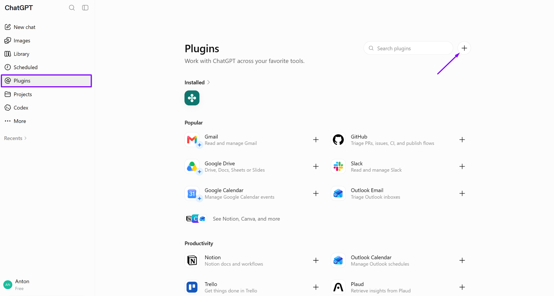Expand the Installed plugins list
The width and height of the screenshot is (554, 296).
tap(197, 82)
